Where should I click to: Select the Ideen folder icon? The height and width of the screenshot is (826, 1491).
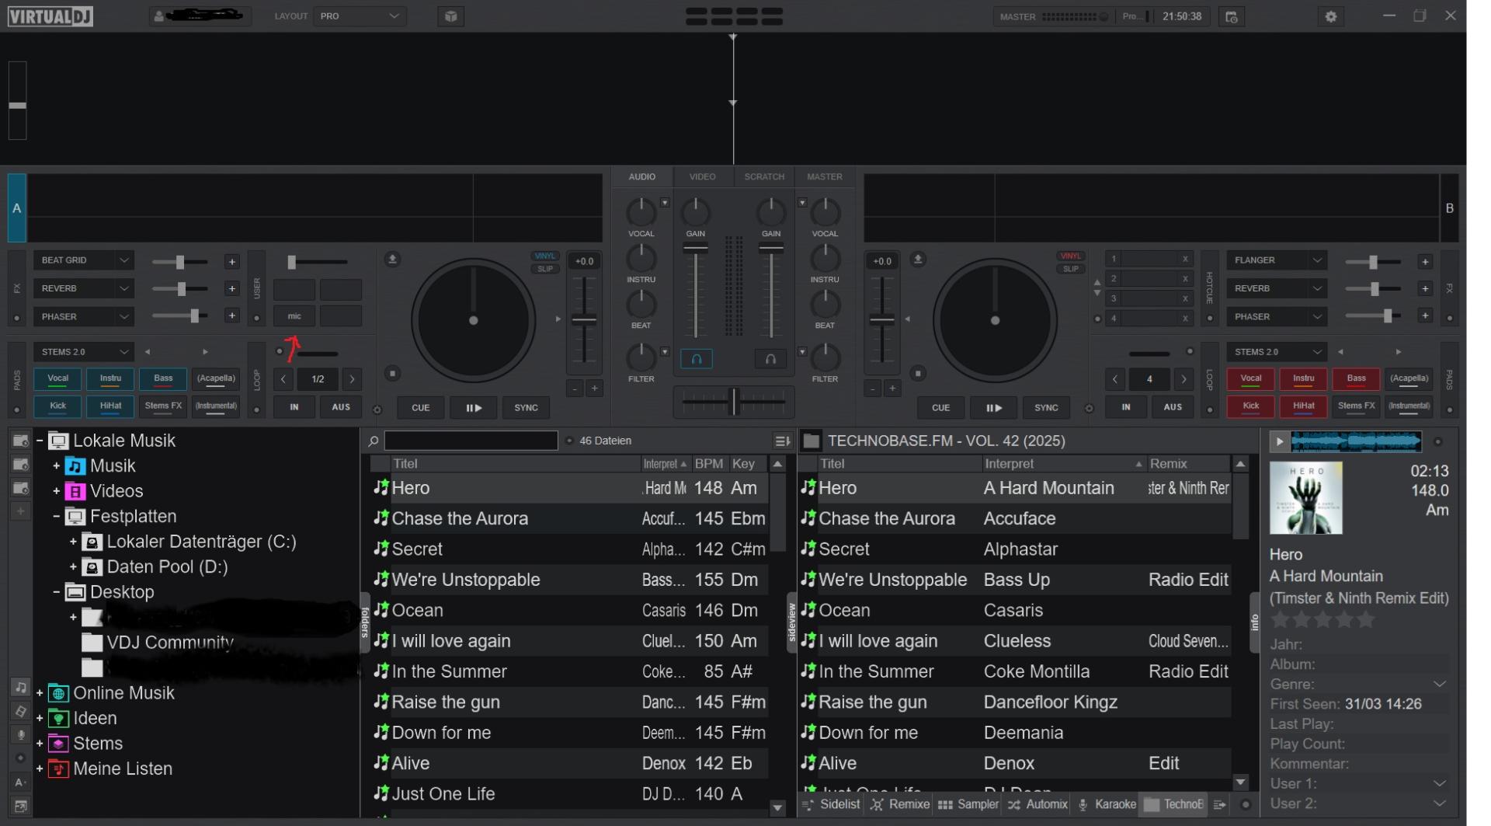pyautogui.click(x=58, y=718)
